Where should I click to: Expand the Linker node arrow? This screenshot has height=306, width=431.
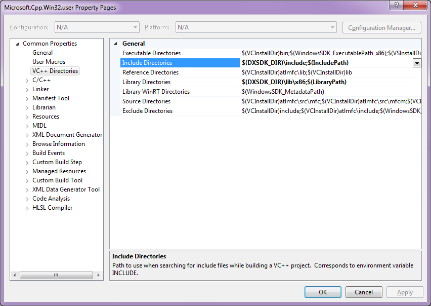(x=27, y=90)
